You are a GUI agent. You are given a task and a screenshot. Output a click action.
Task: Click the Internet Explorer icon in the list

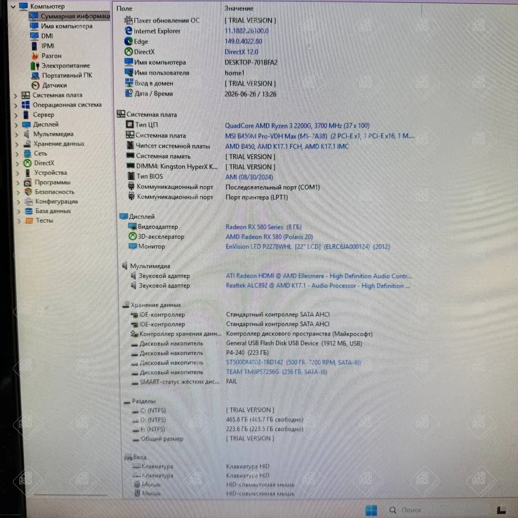tap(128, 31)
